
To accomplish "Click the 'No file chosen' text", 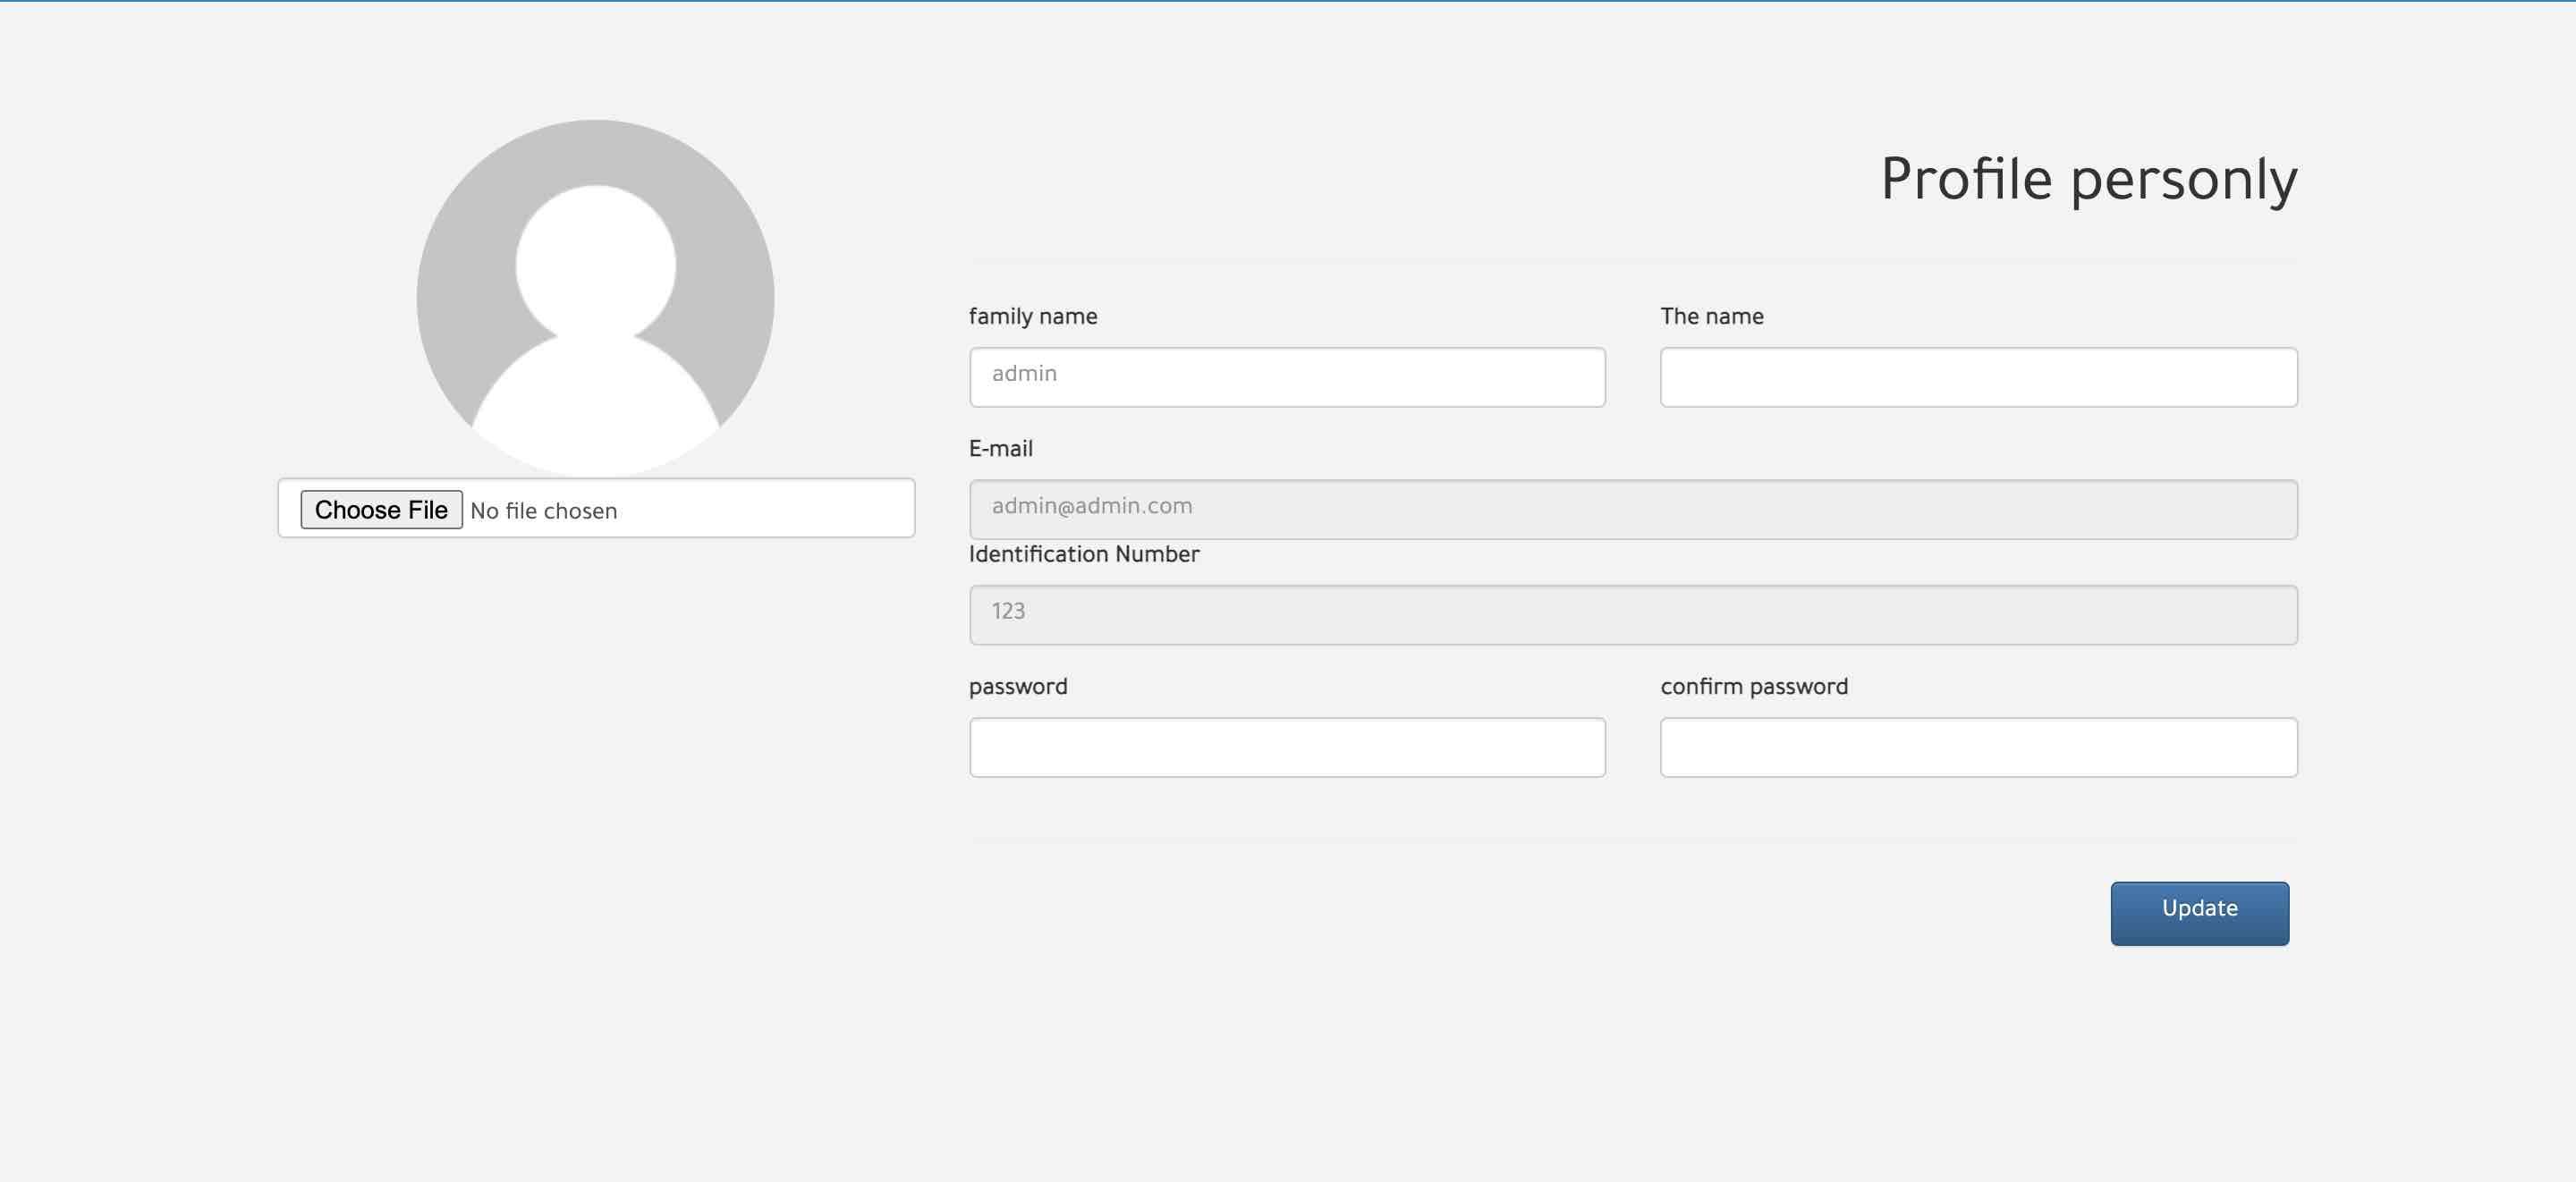I will pyautogui.click(x=543, y=511).
